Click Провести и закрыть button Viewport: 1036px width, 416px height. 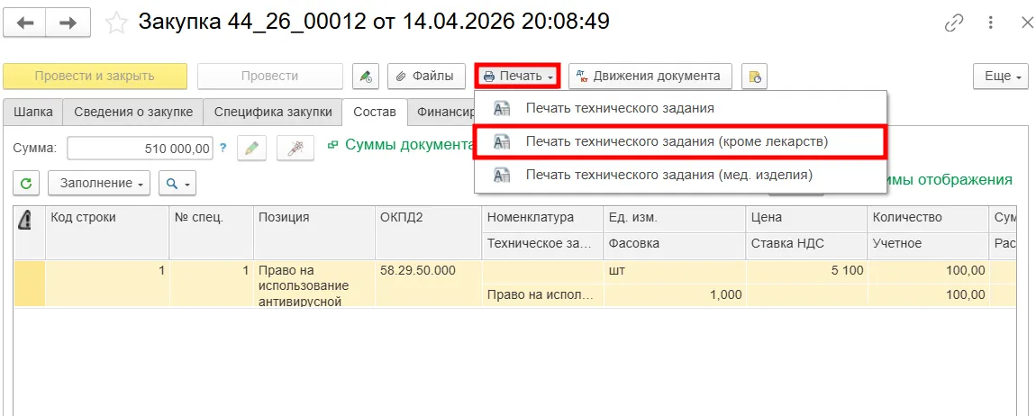(x=95, y=76)
